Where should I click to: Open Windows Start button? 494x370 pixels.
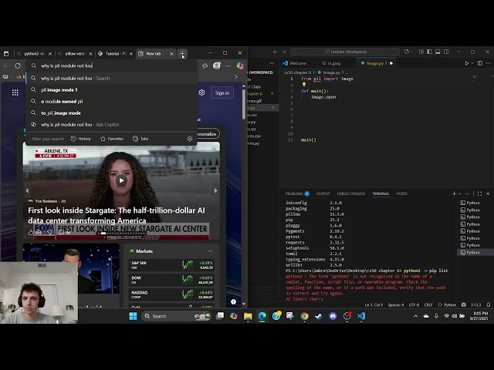pyautogui.click(x=133, y=316)
